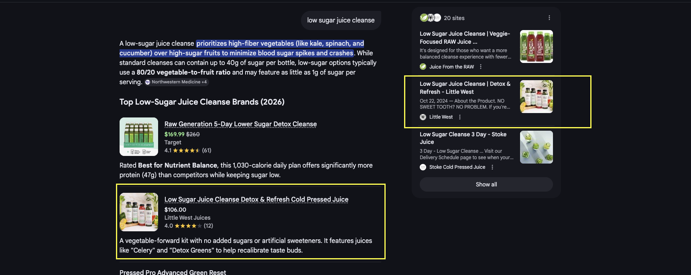Click the Stoke Cold Pressed Juice favicon

423,167
